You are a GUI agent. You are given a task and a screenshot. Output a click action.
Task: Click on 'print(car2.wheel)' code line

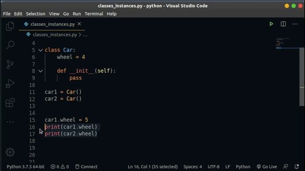tap(71, 134)
